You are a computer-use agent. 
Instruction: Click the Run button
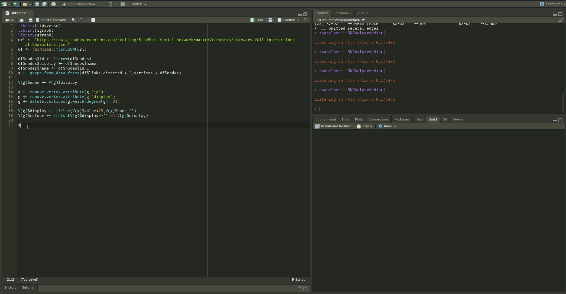(257, 20)
